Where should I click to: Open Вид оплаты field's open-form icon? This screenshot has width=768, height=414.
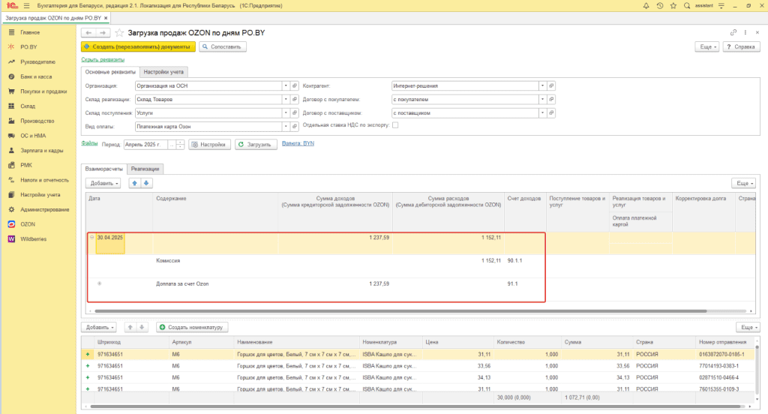point(294,127)
